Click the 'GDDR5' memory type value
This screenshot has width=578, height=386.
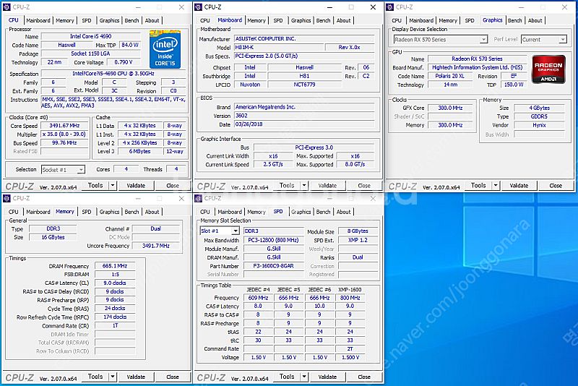[x=539, y=116]
